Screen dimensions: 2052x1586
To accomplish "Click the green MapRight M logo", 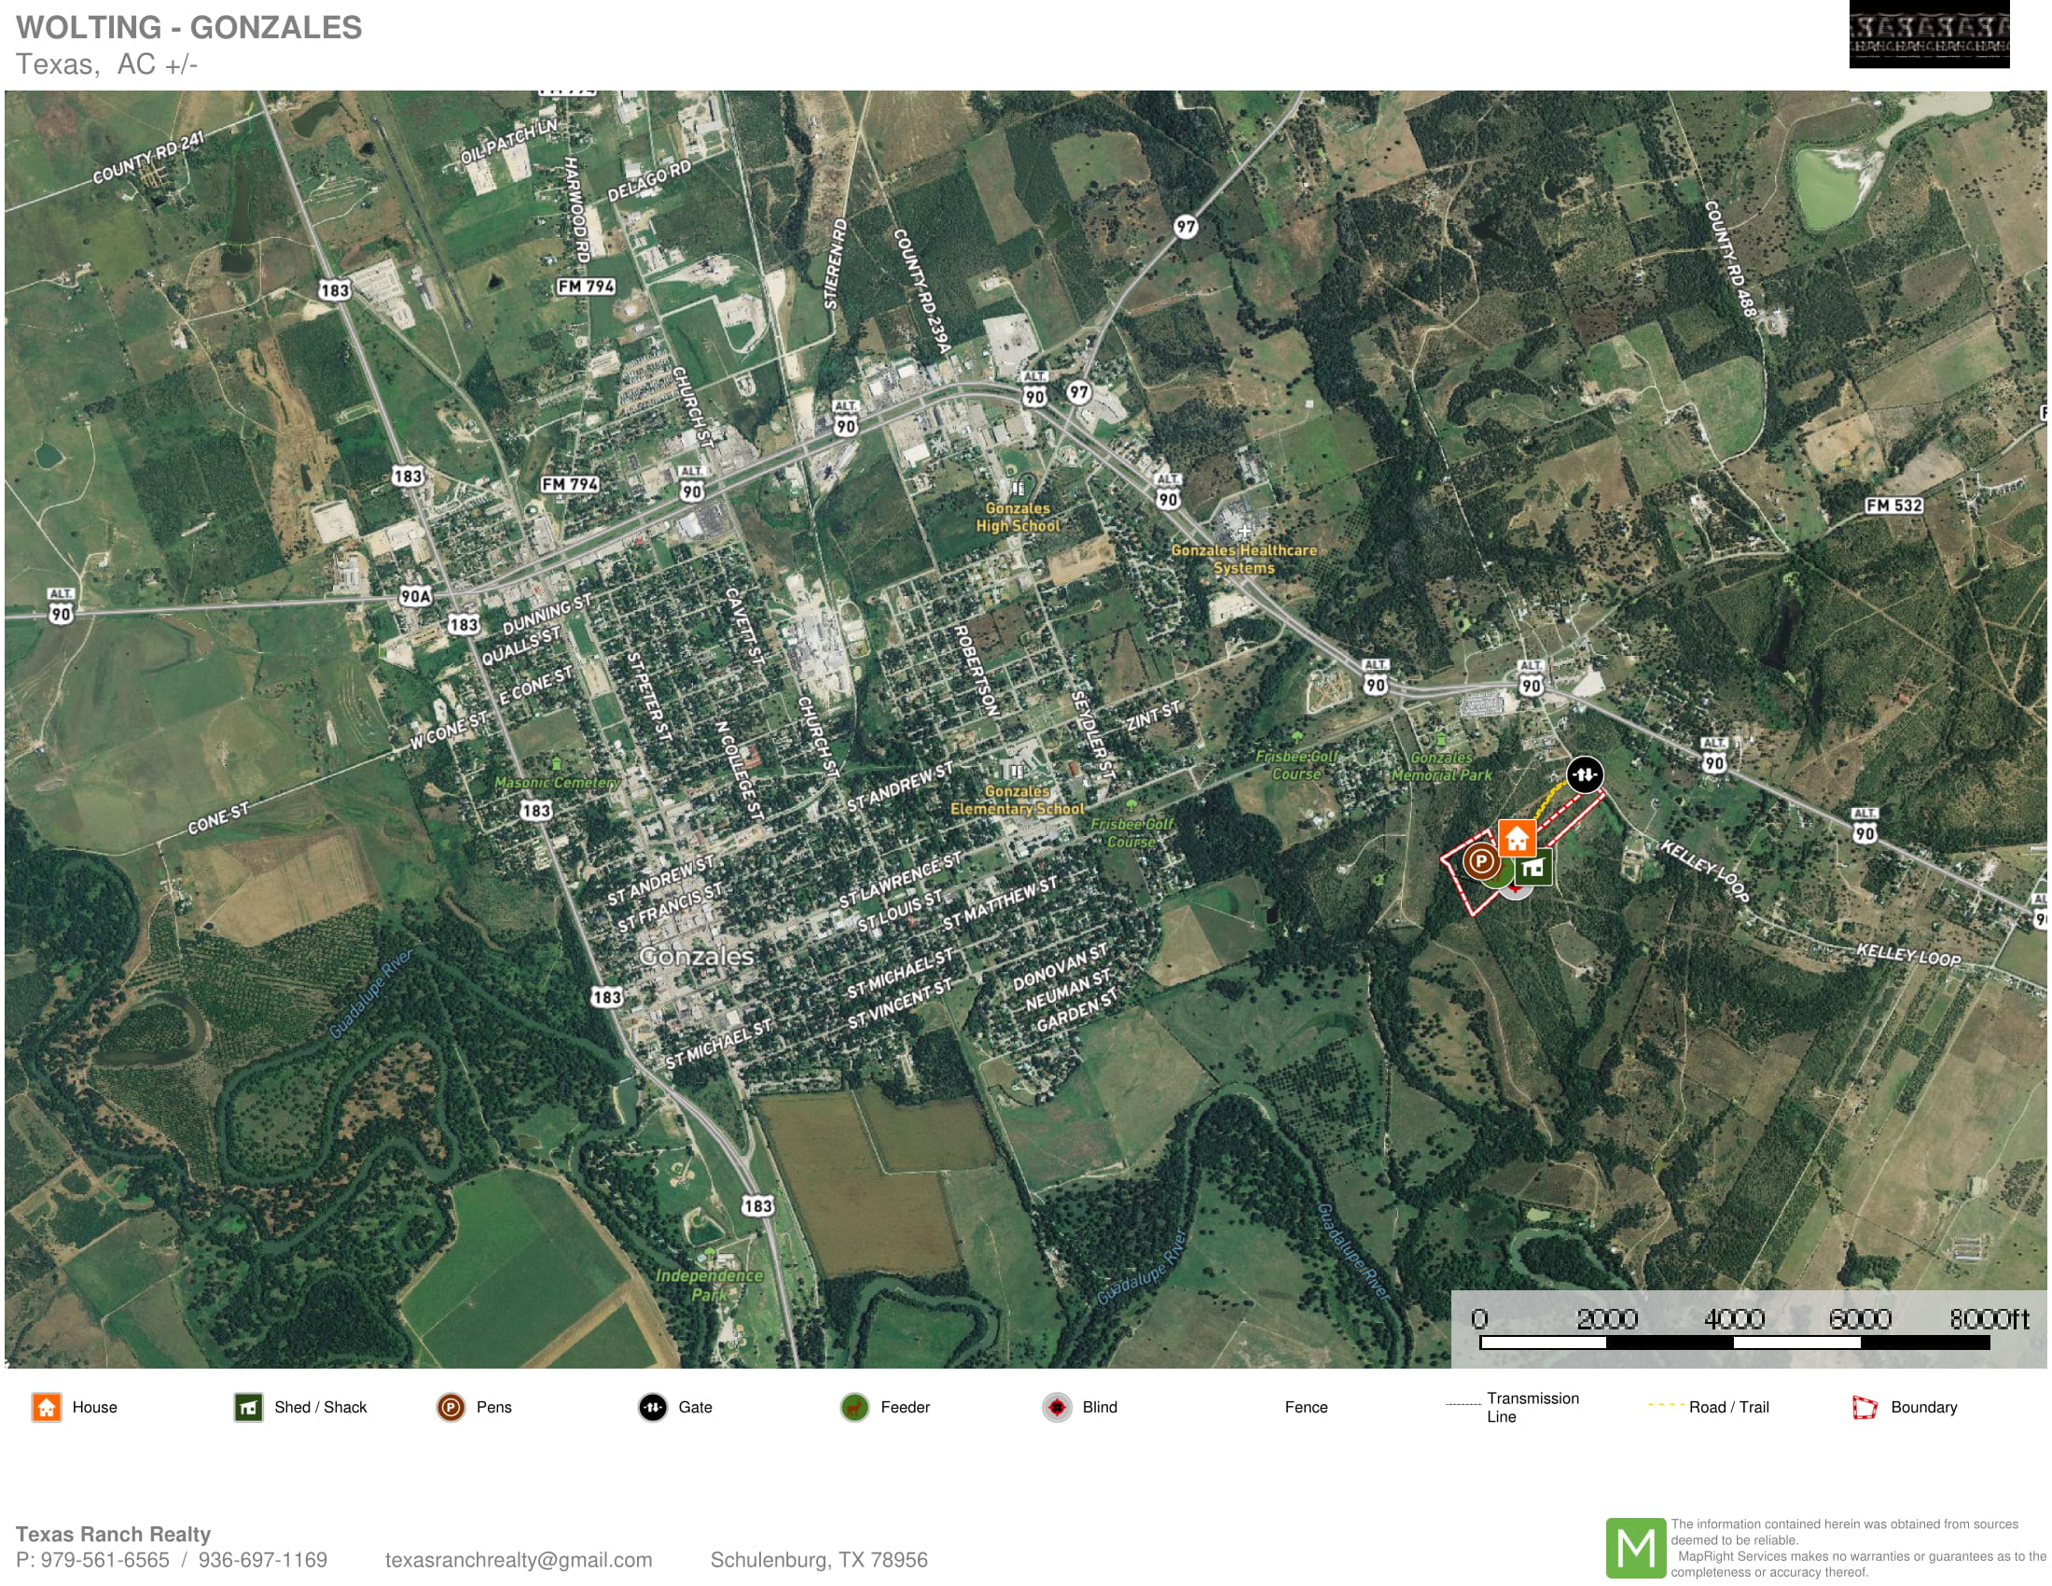I will point(1635,1548).
